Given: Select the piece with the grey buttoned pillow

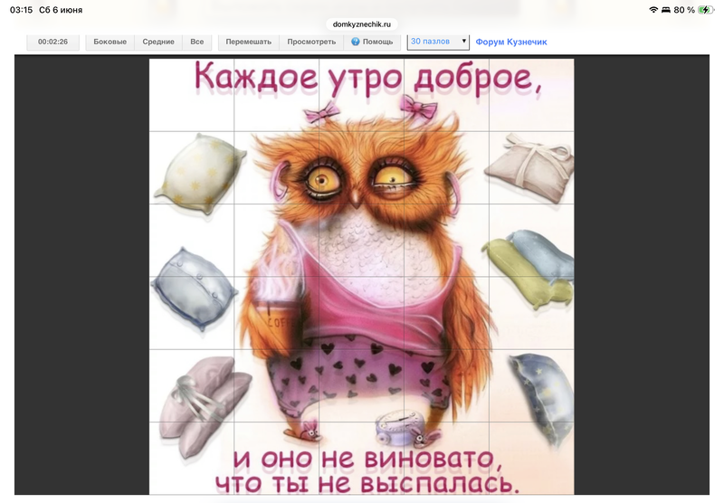Looking at the screenshot, I should point(192,313).
